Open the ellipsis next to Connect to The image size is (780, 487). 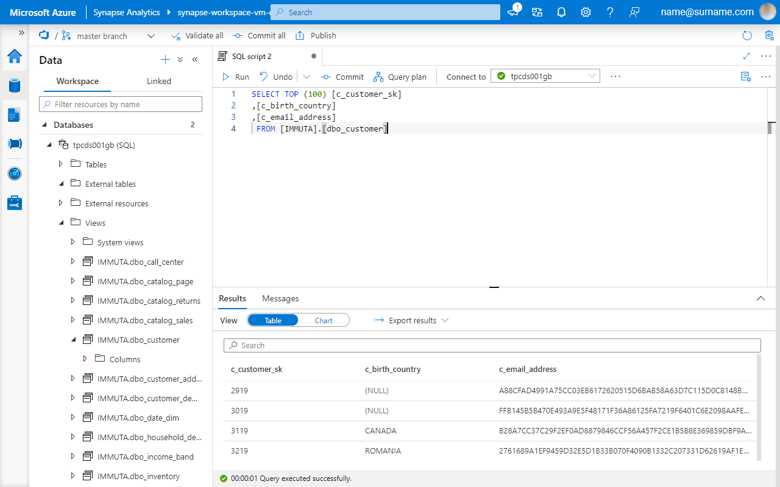[x=615, y=76]
